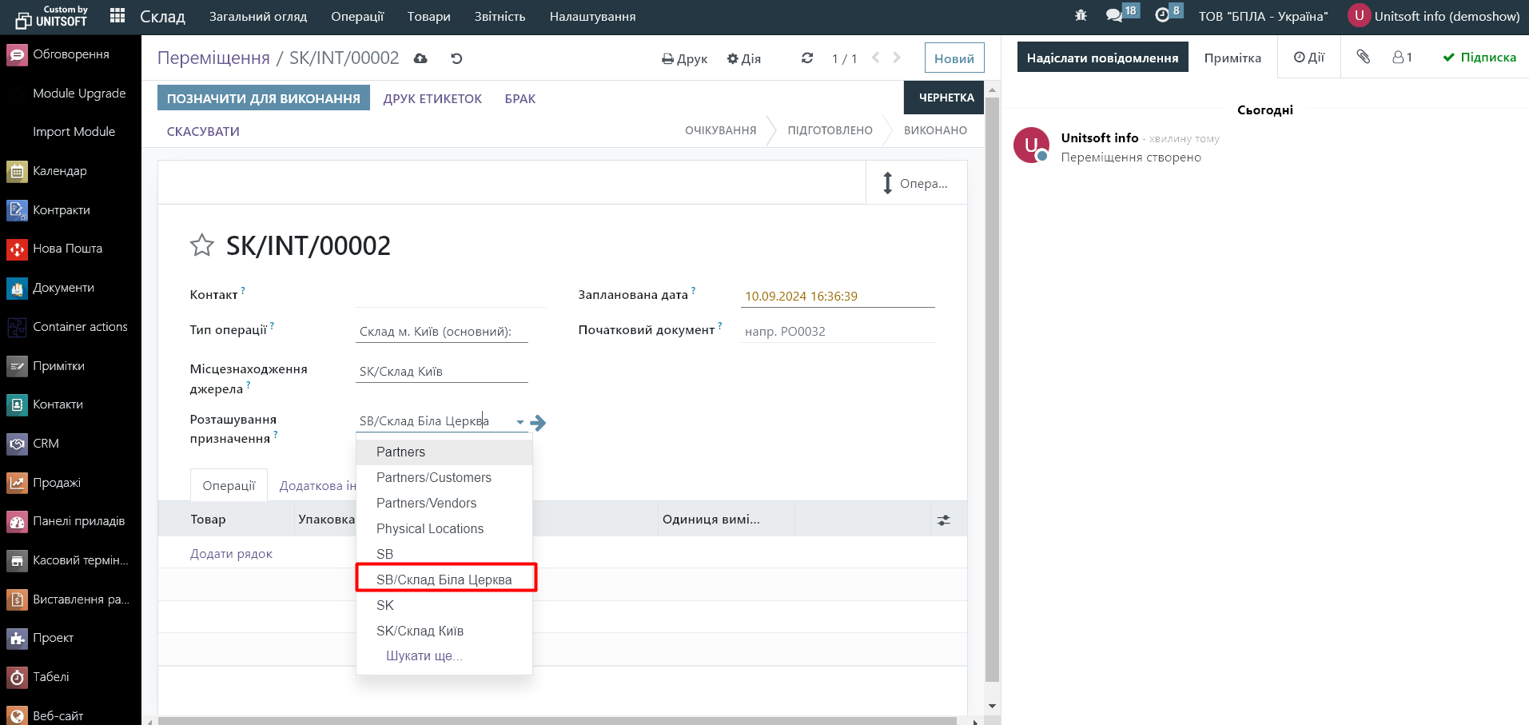The height and width of the screenshot is (725, 1529).
Task: Click the Запланована дата input field
Action: (x=837, y=297)
